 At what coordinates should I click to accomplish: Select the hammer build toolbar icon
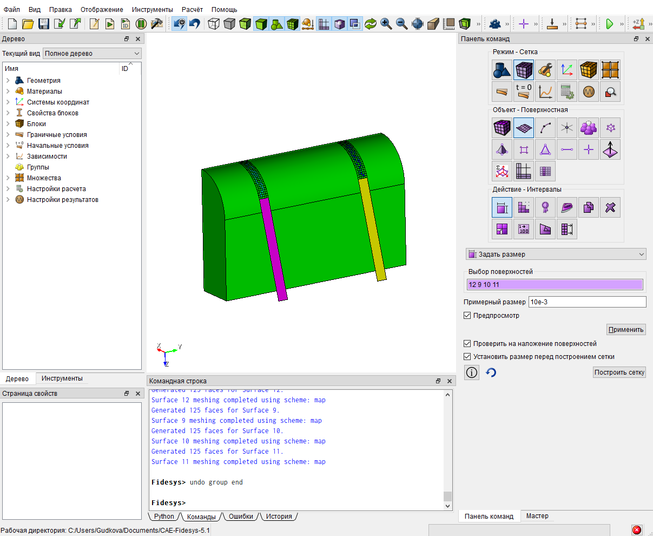click(x=157, y=24)
